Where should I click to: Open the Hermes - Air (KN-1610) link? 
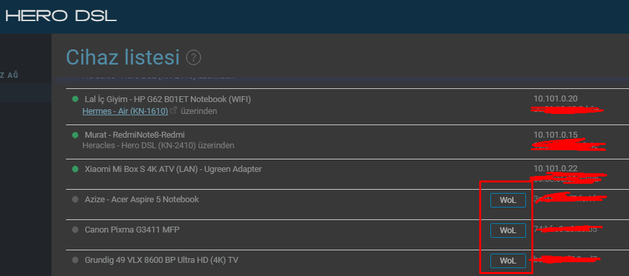(125, 111)
